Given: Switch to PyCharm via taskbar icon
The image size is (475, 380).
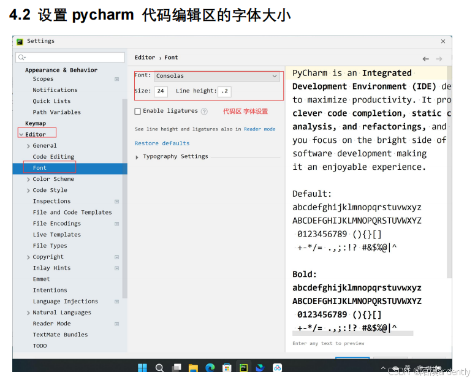Looking at the screenshot, I should click(x=243, y=368).
